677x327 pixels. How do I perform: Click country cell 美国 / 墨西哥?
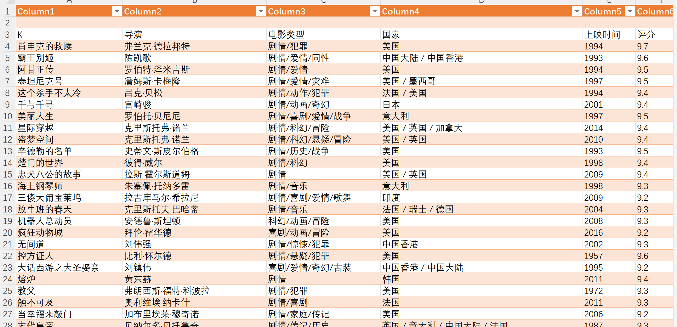(x=482, y=81)
